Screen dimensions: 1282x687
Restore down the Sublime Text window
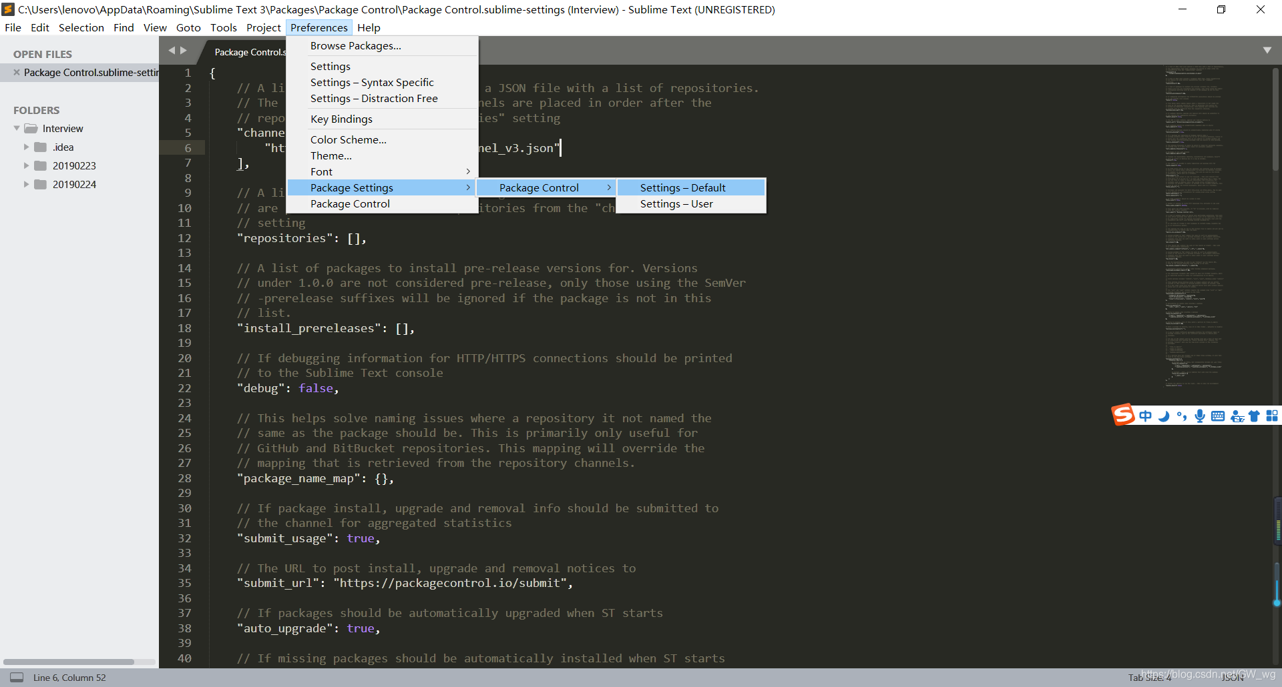(1221, 9)
